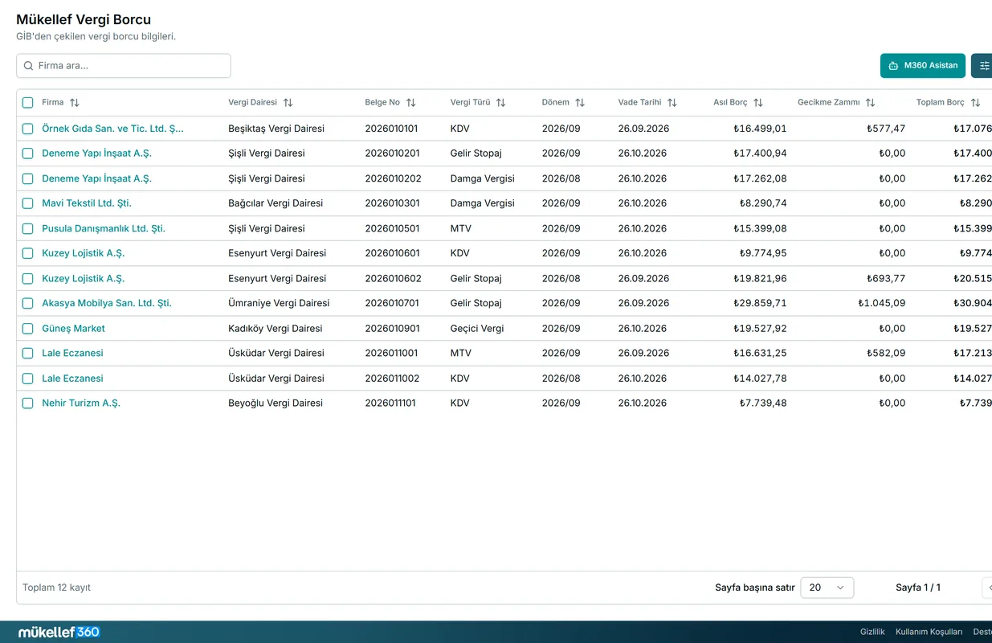Sort by Asıl Borç sort icon
The height and width of the screenshot is (643, 992).
(758, 103)
